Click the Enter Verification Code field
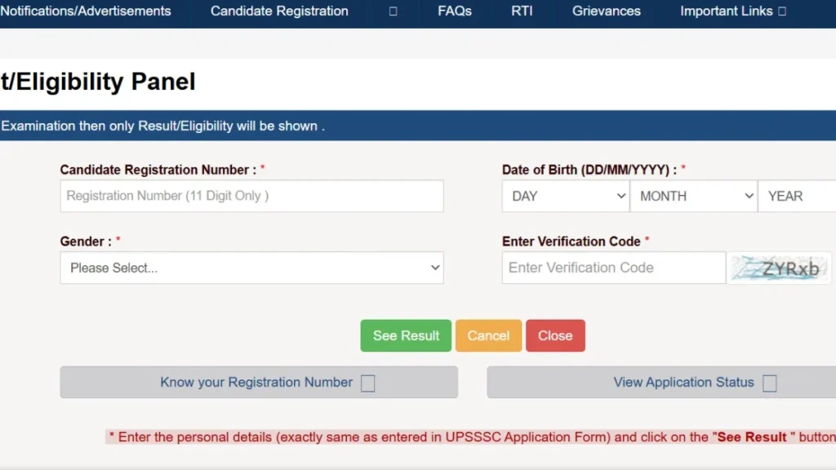This screenshot has height=470, width=836. tap(612, 268)
